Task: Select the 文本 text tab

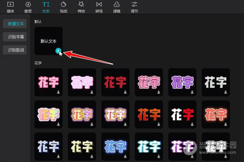Action: click(46, 7)
